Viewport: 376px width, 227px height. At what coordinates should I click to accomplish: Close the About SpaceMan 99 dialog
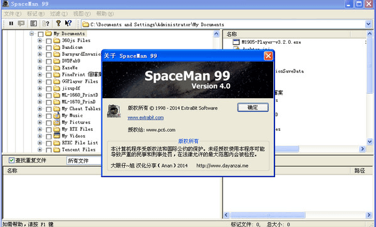click(268, 56)
